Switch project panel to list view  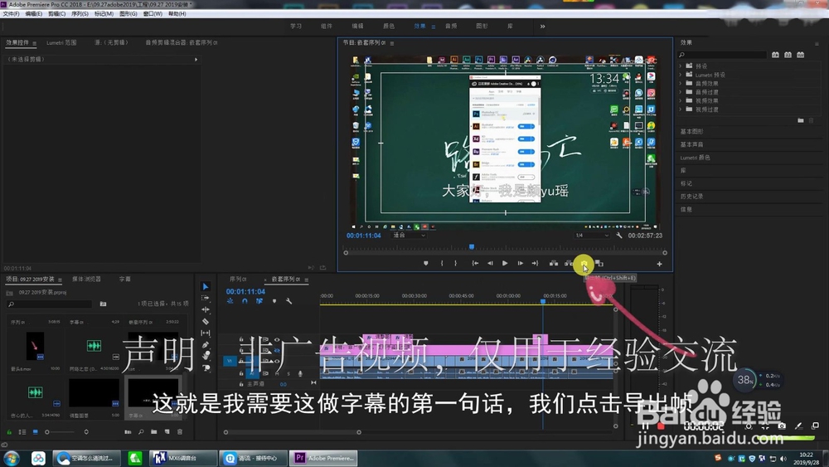click(22, 432)
